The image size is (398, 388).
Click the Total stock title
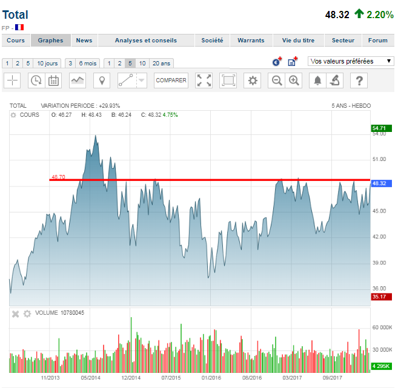(15, 15)
